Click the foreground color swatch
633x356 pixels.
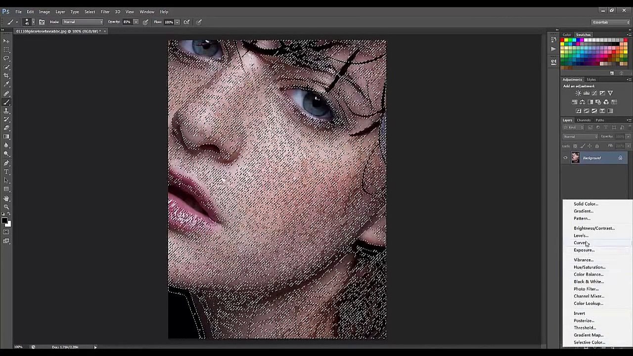pos(4,221)
